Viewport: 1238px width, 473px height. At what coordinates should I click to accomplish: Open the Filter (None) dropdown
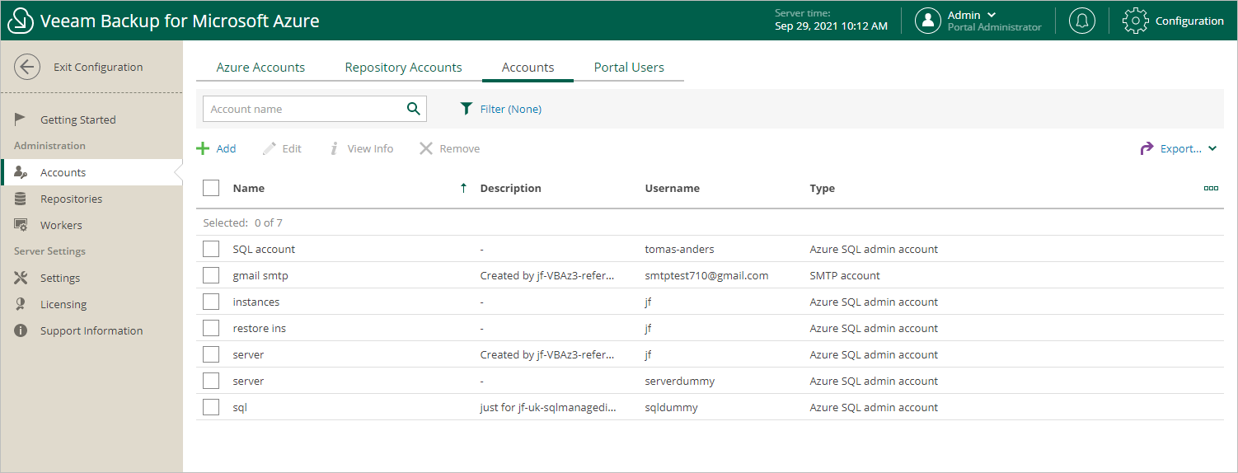(500, 109)
